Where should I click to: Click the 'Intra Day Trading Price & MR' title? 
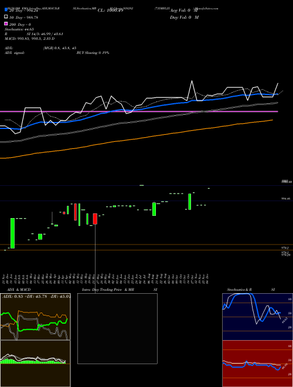(x=108, y=290)
